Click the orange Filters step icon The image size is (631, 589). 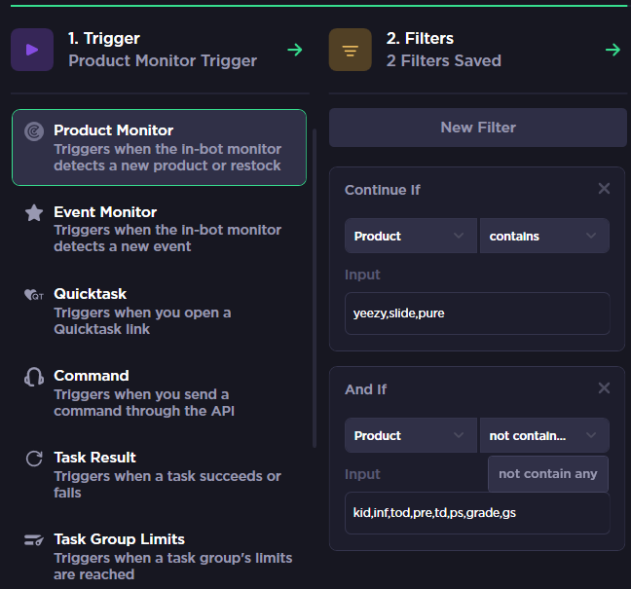pyautogui.click(x=351, y=50)
